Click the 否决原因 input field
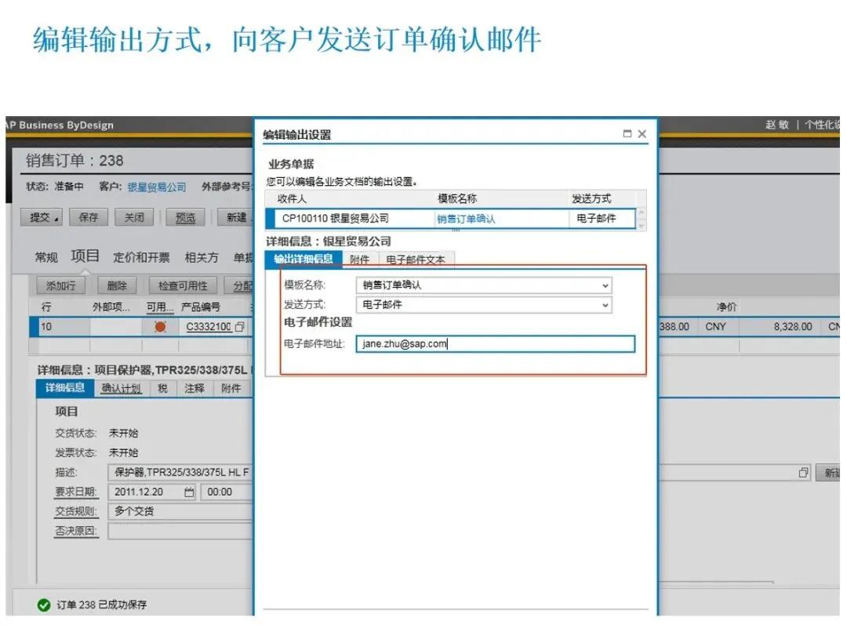Image resolution: width=847 pixels, height=635 pixels. coord(180,532)
